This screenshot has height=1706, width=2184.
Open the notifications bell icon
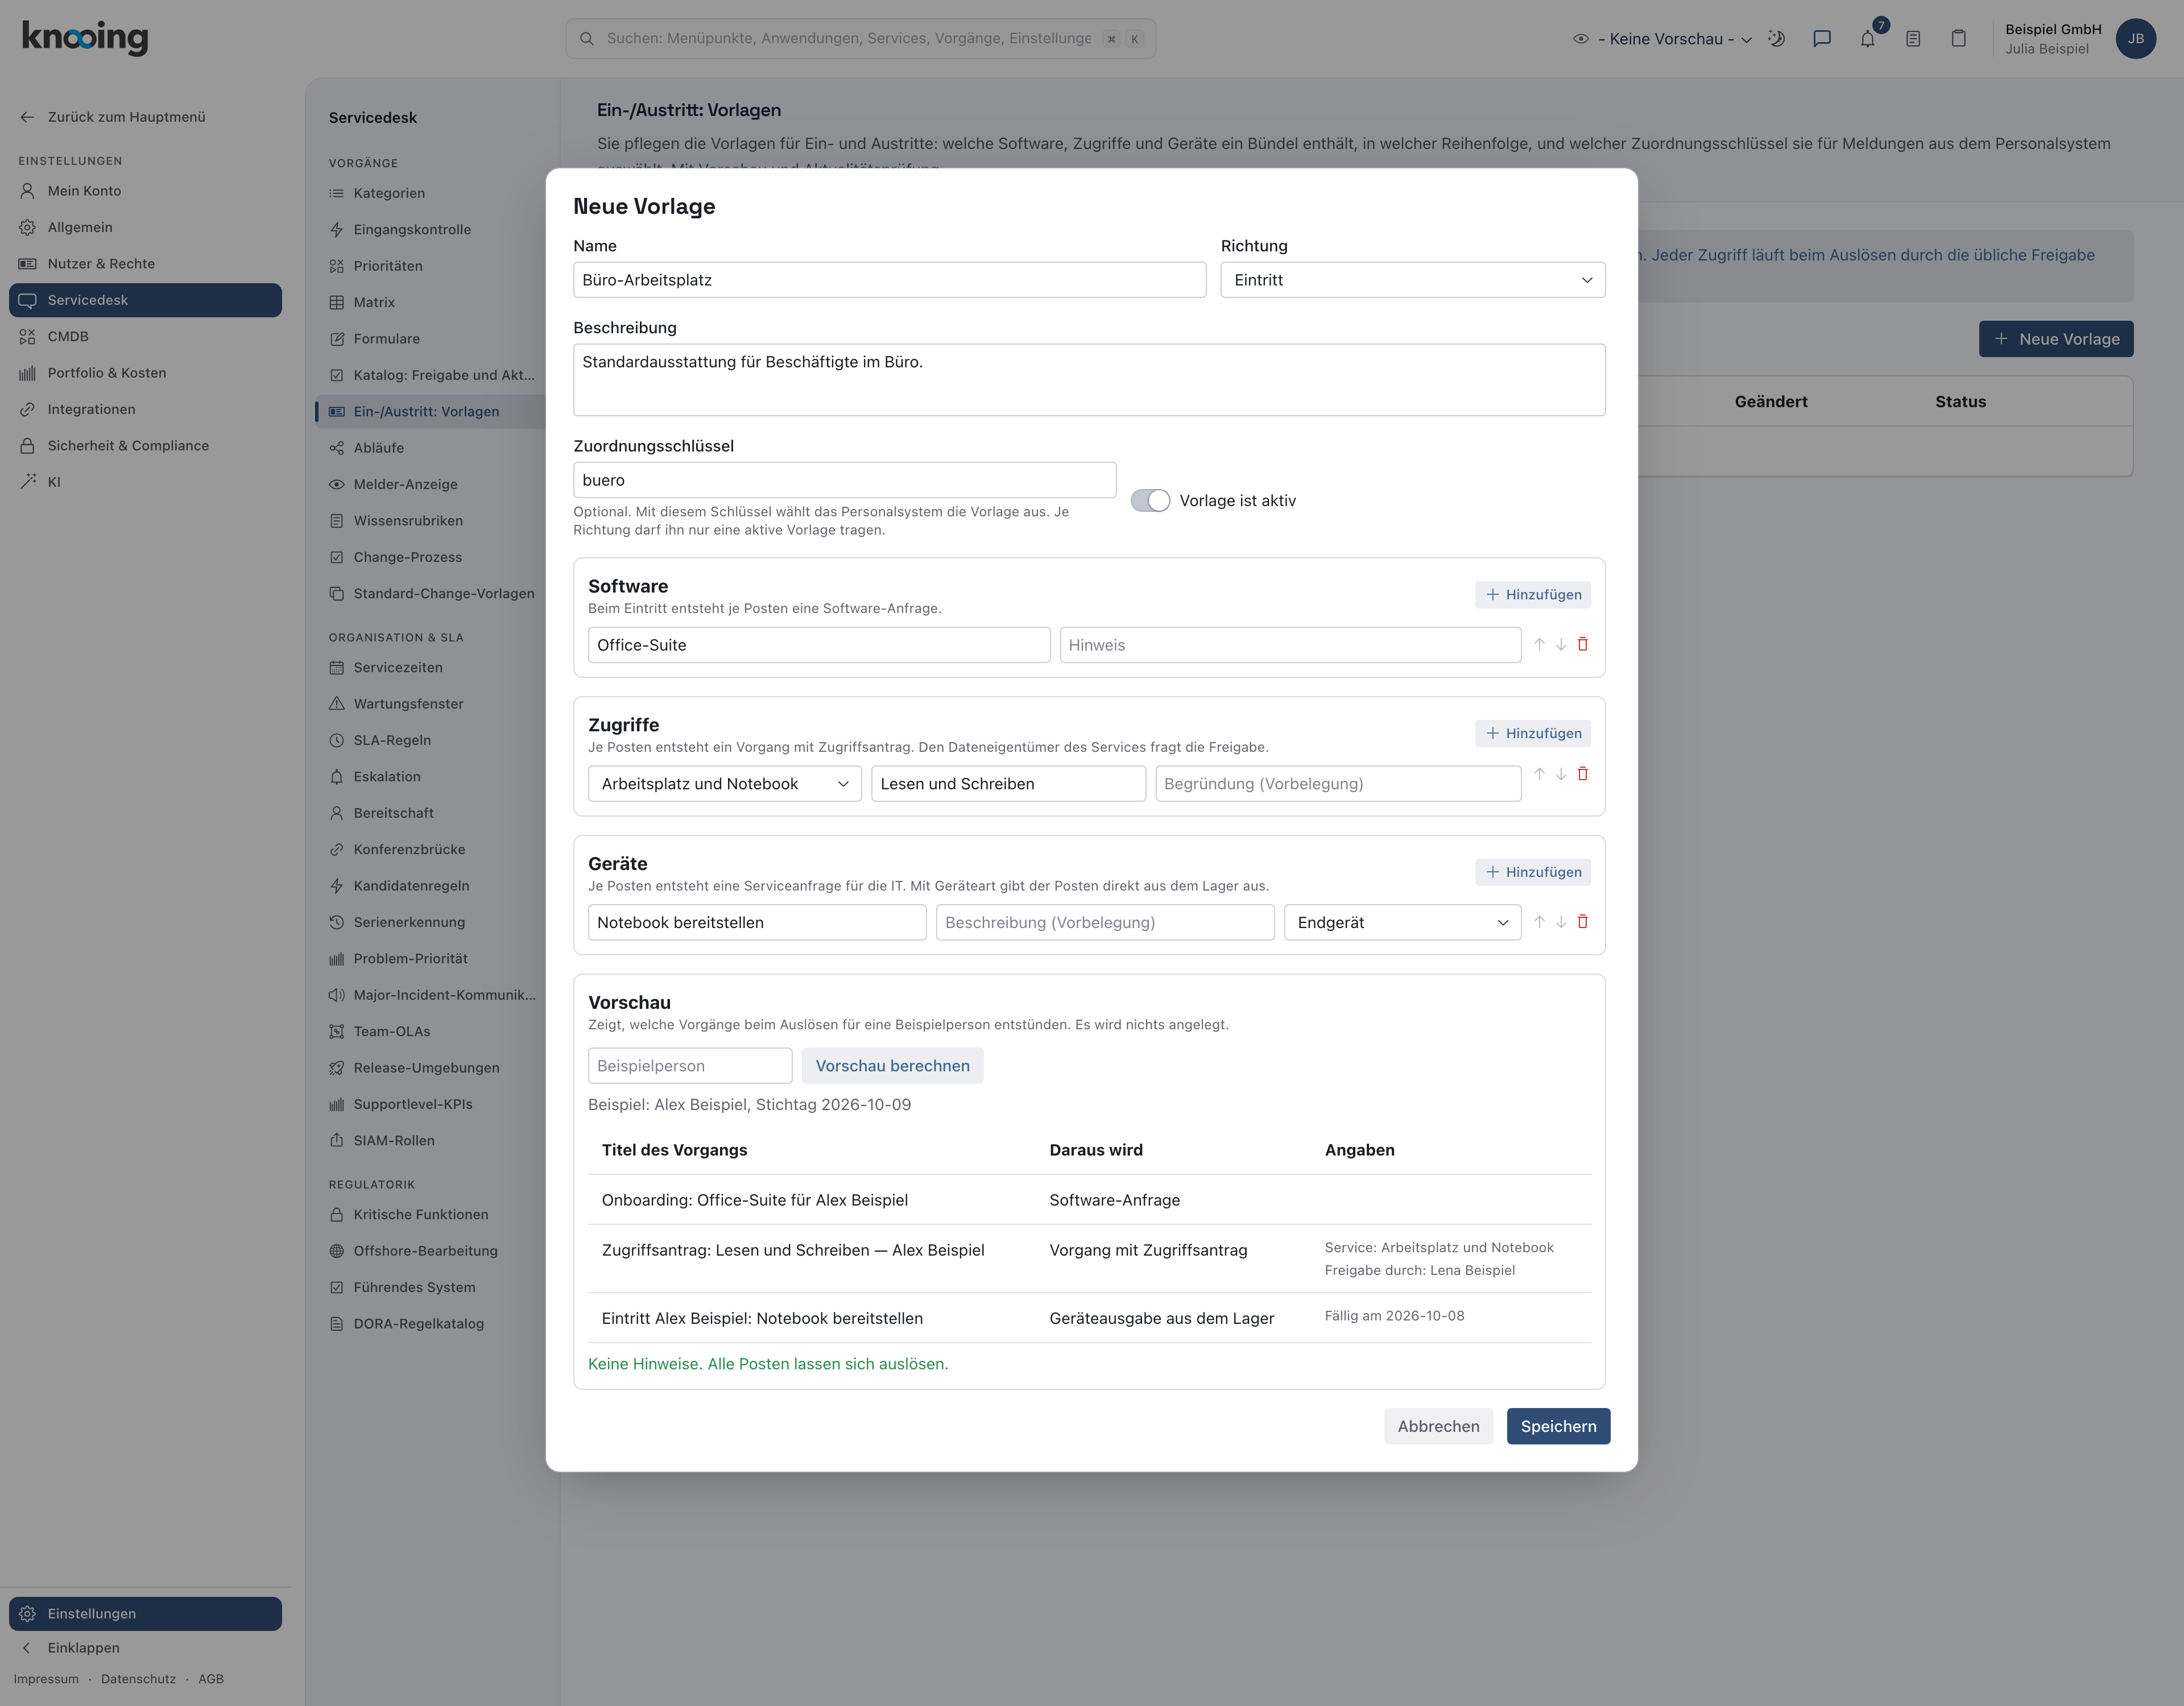[1867, 39]
